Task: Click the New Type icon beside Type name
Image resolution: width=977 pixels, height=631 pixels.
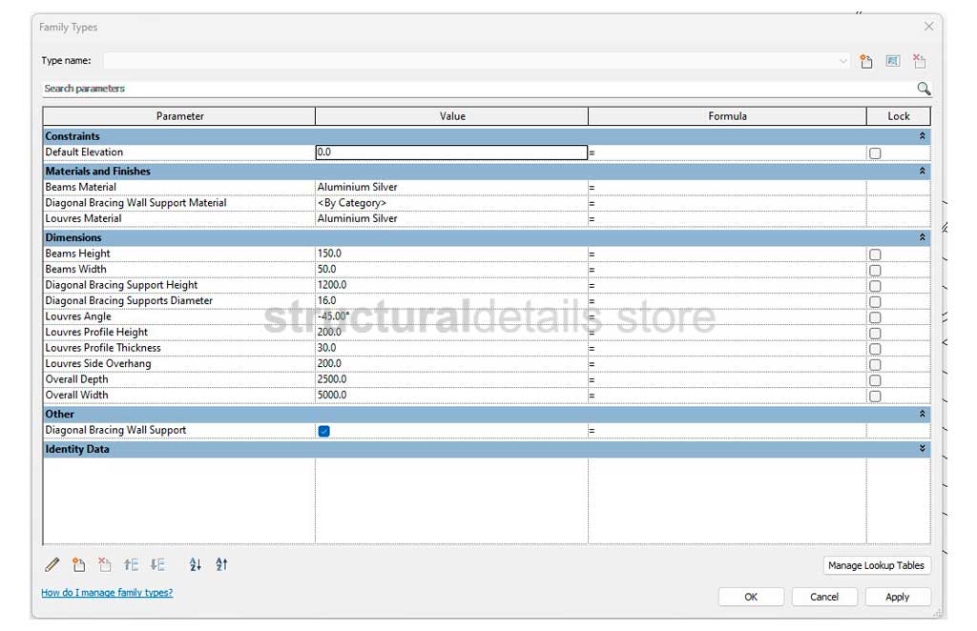Action: [866, 61]
